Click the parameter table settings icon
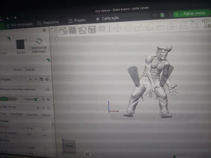The height and width of the screenshot is (158, 211). (48, 100)
